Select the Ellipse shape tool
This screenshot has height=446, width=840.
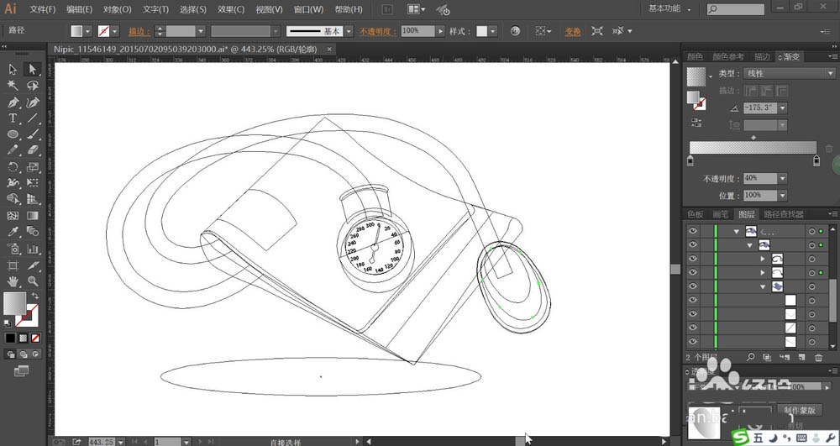point(13,134)
